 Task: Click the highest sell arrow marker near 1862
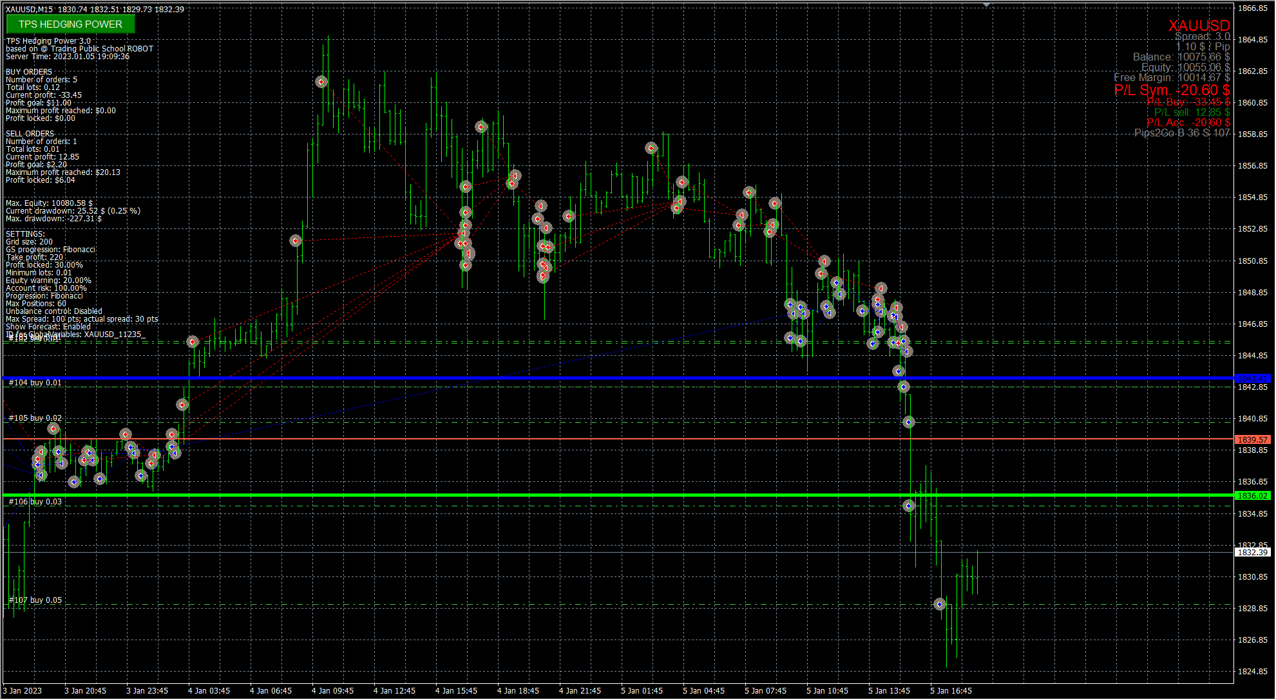(321, 82)
